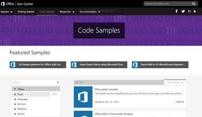
Task: Open the Facebook social icon
Action: click(176, 11)
